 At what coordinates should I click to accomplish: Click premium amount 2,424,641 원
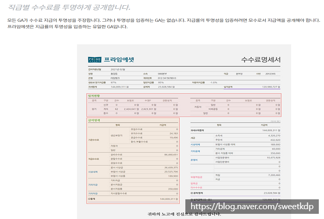click(131, 109)
